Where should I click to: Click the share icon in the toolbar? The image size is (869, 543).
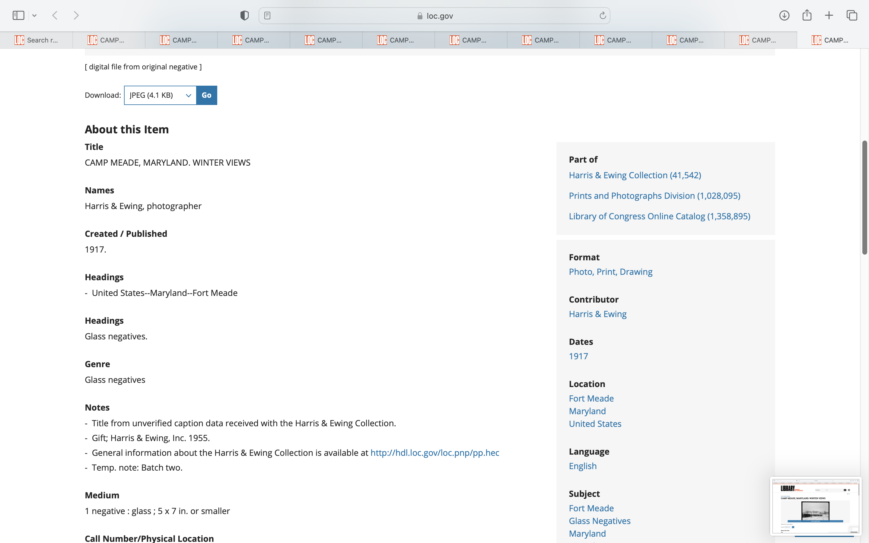coord(807,15)
